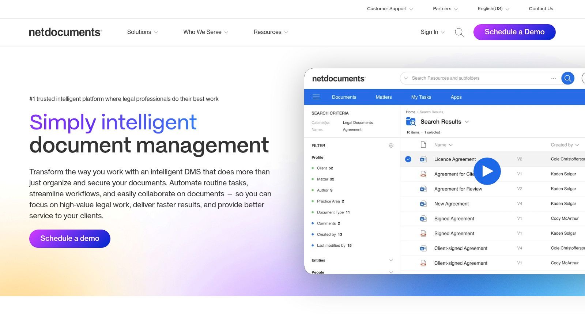Open the Apps tab
Screen dimensions: 585x329
click(456, 97)
